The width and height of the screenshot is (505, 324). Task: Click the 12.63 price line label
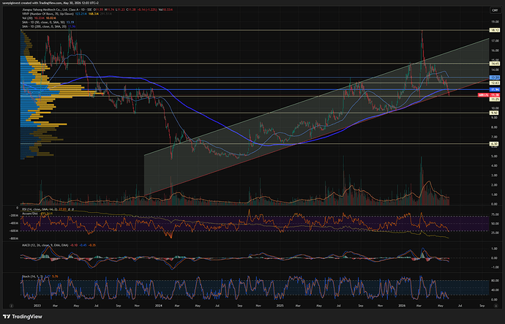pyautogui.click(x=494, y=83)
